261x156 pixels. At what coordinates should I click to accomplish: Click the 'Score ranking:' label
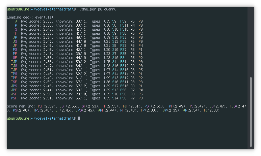(21, 106)
